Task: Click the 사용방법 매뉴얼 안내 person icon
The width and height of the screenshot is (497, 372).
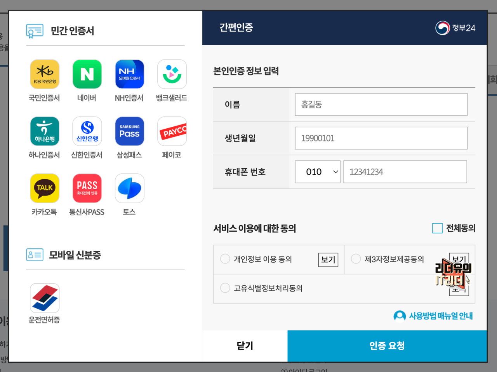Action: (400, 316)
